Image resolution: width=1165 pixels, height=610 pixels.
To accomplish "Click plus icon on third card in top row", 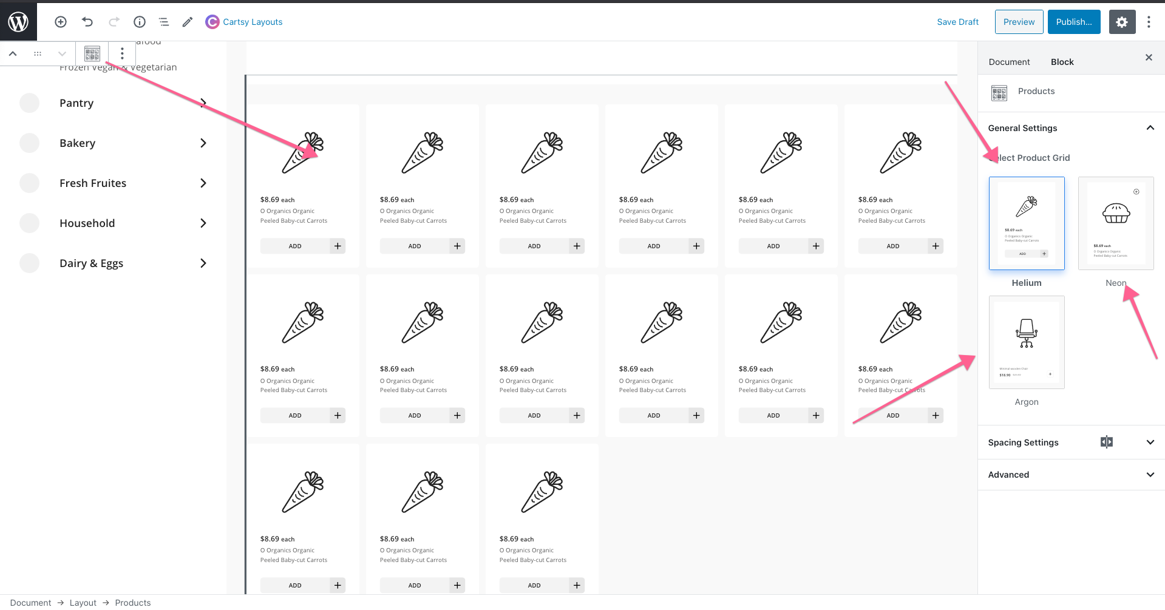I will pyautogui.click(x=577, y=246).
